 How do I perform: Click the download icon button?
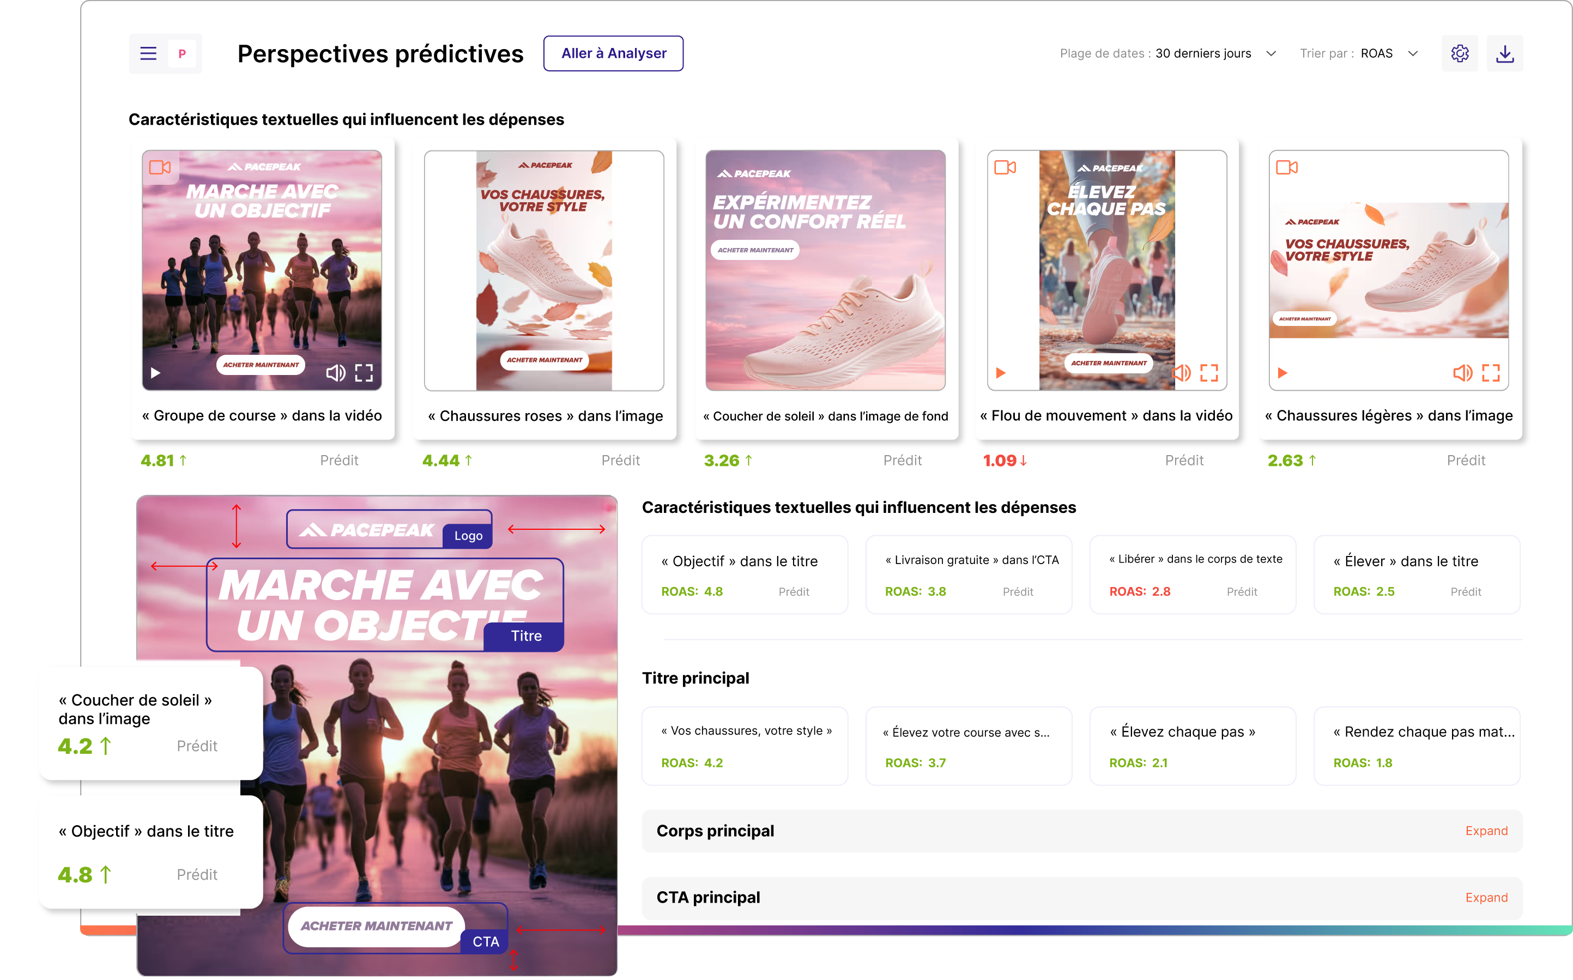pos(1504,53)
